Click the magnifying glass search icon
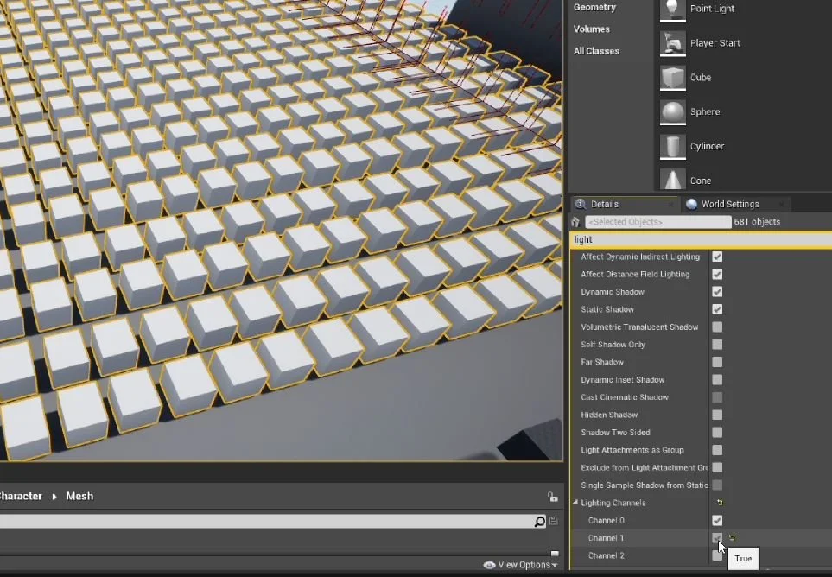Screen dimensions: 832x577 coord(539,522)
